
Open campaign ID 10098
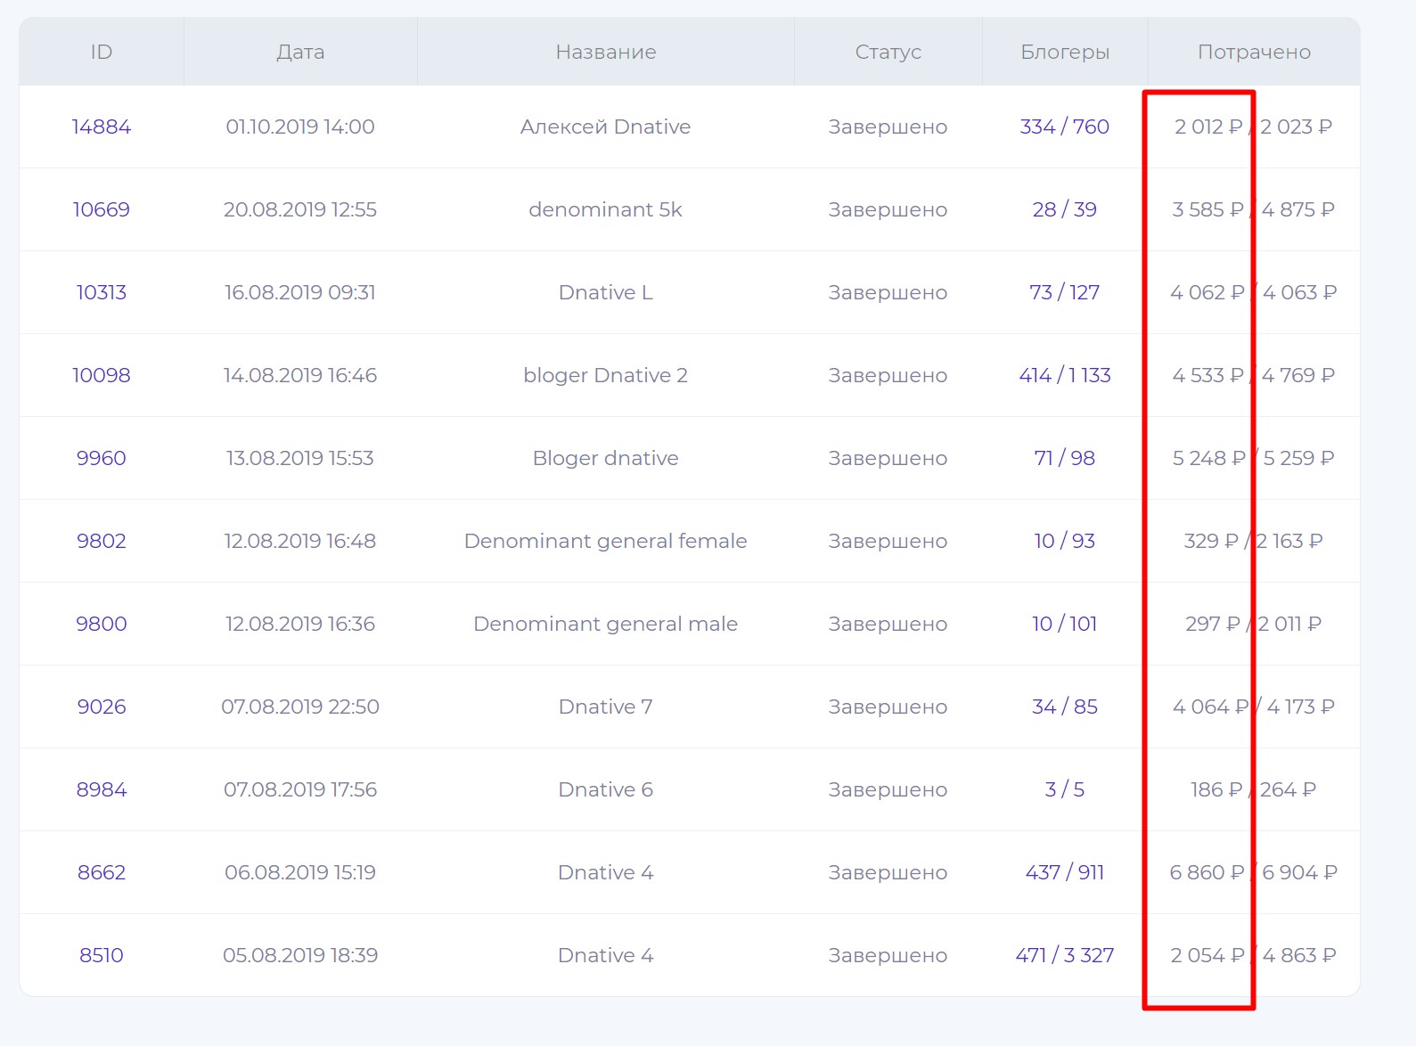102,375
